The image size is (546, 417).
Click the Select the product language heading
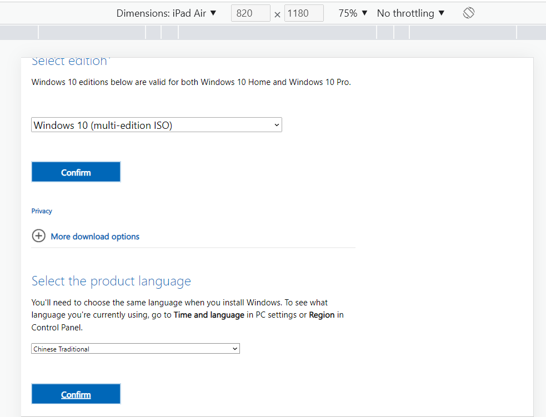click(x=111, y=282)
